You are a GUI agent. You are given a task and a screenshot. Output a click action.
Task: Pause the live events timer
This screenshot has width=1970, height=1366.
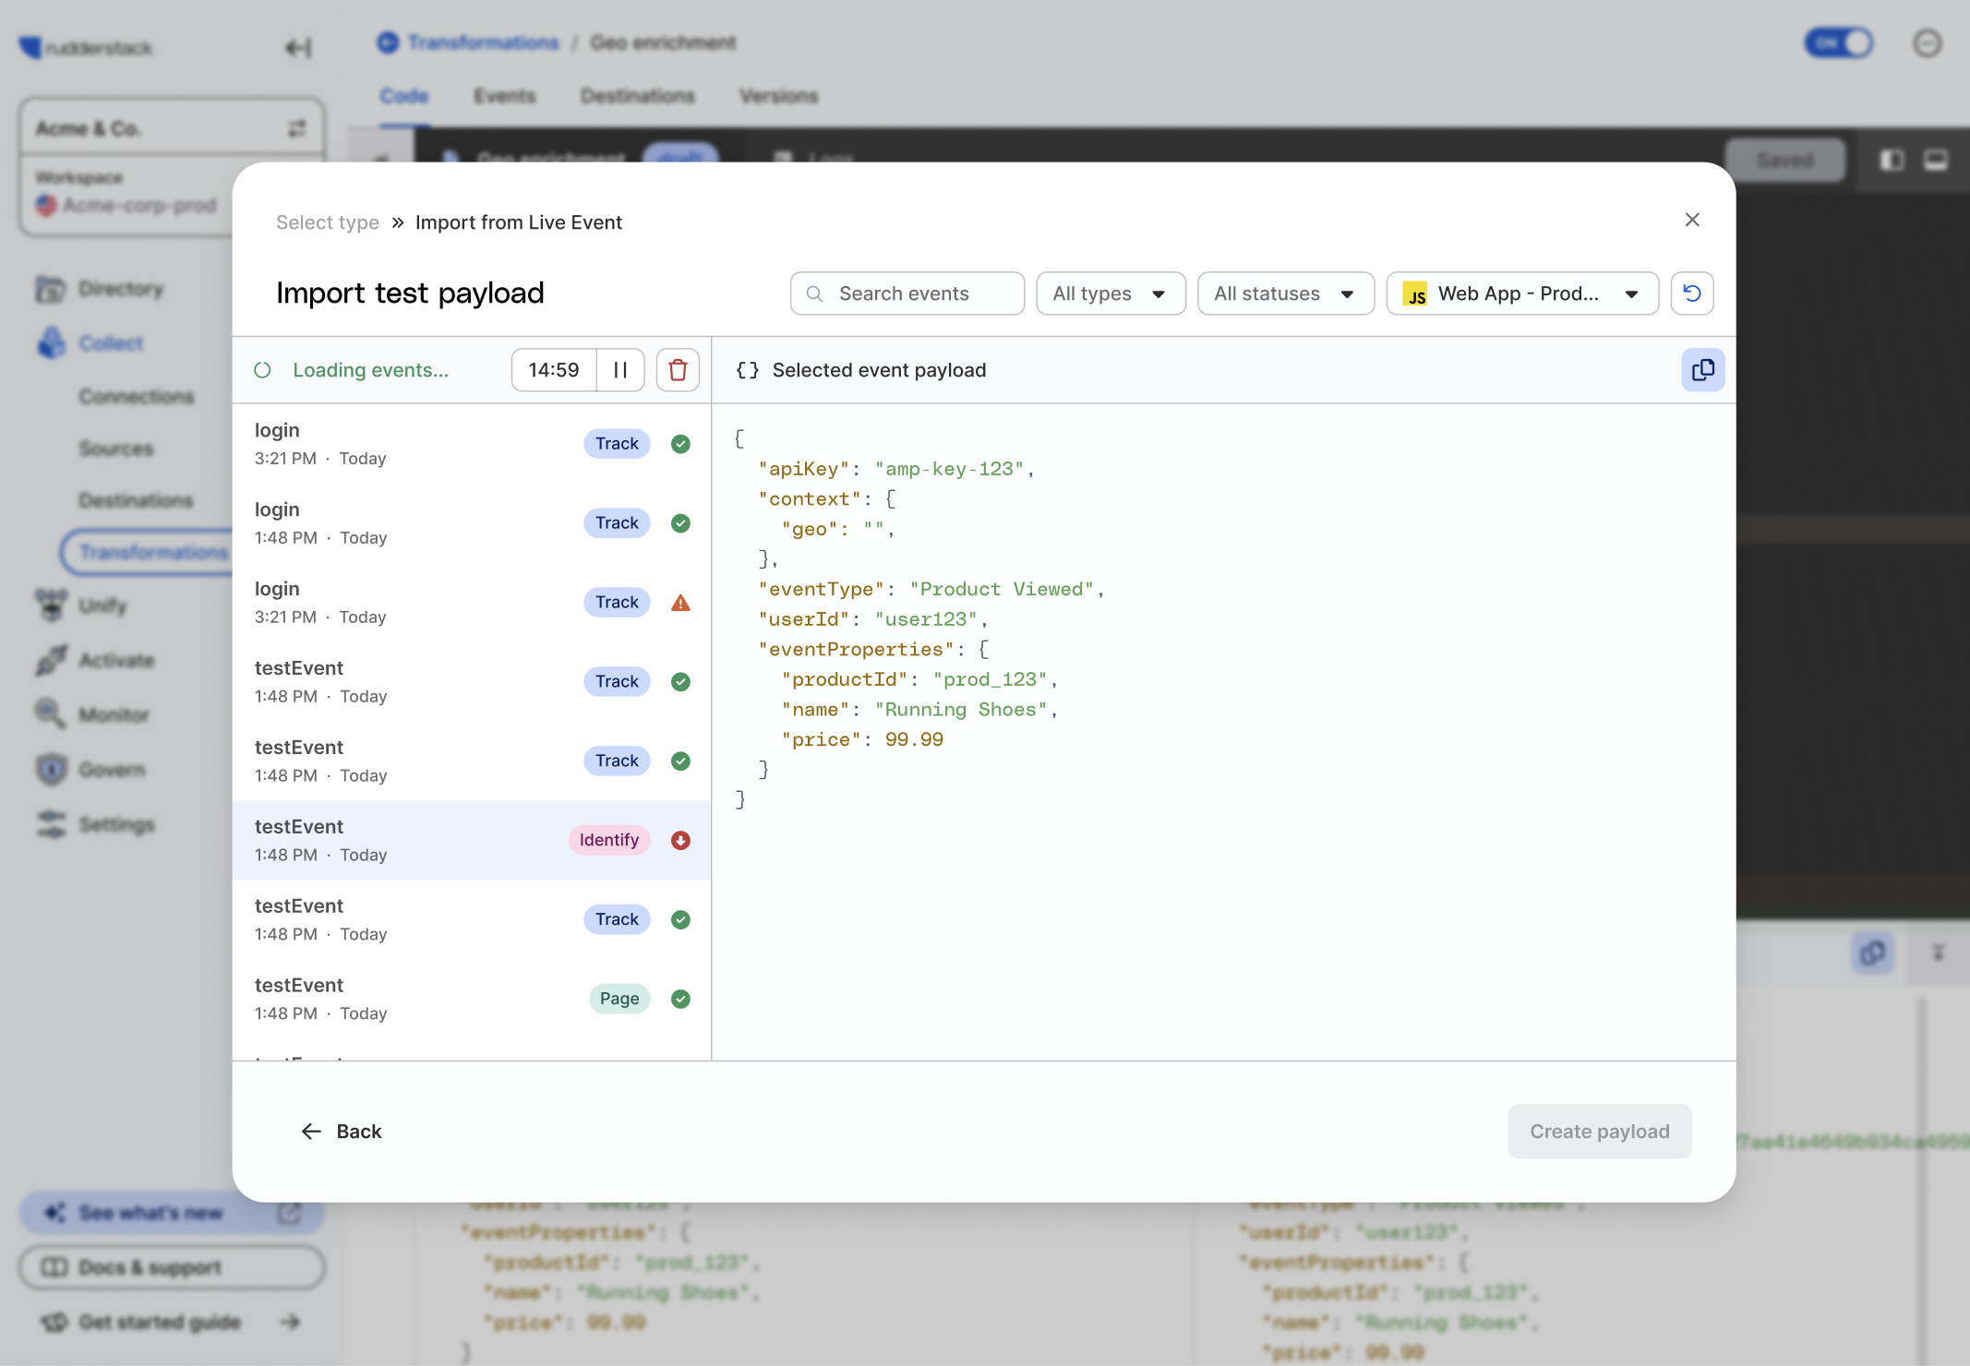pos(620,370)
